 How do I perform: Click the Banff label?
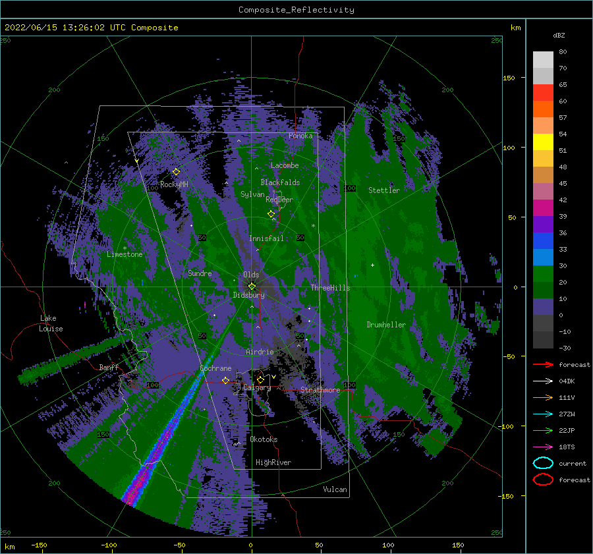pos(109,367)
